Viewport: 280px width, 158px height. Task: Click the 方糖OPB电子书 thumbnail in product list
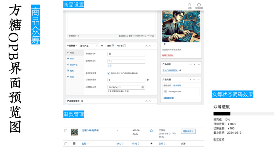coord(74,132)
